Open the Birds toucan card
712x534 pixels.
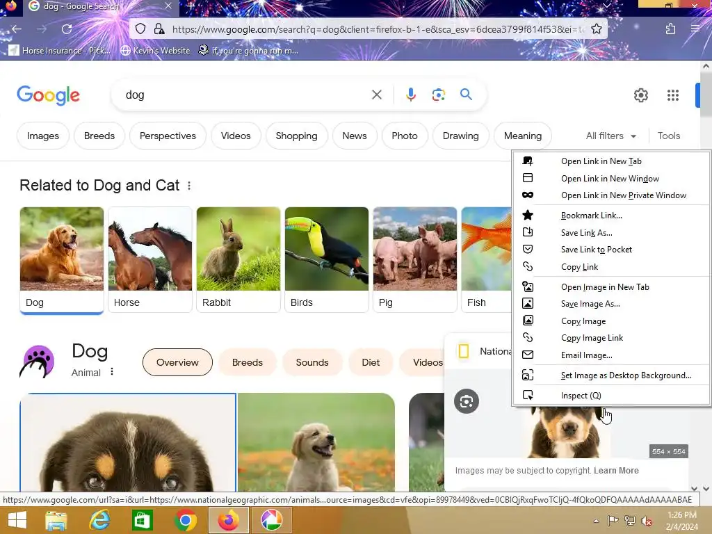pos(327,259)
